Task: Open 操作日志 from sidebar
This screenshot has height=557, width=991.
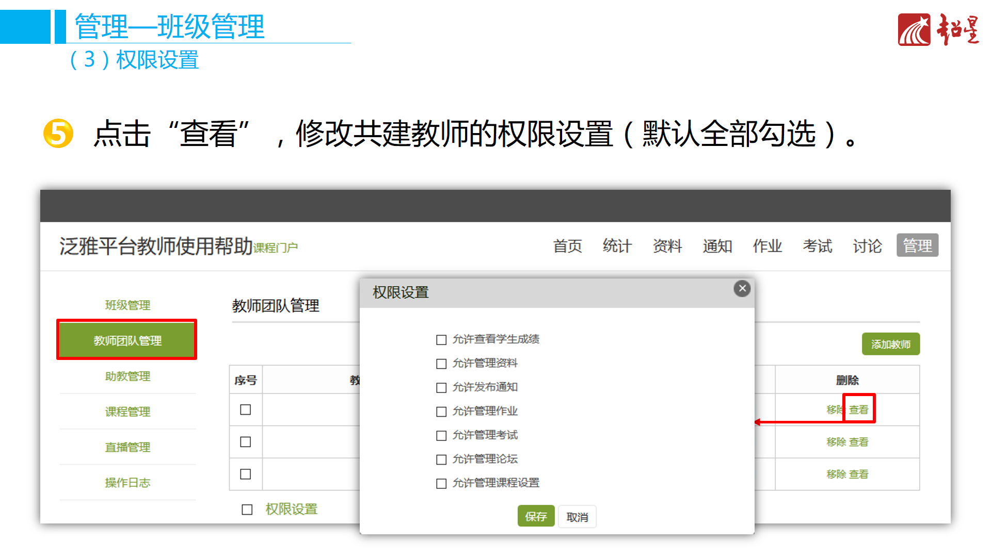Action: point(127,483)
